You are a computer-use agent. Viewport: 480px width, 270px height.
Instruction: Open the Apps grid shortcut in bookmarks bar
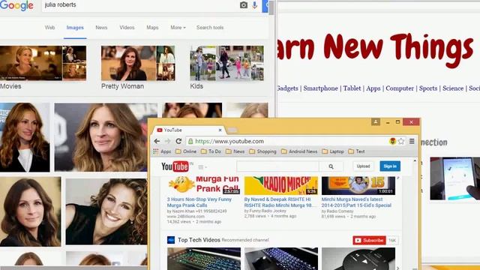pos(162,151)
